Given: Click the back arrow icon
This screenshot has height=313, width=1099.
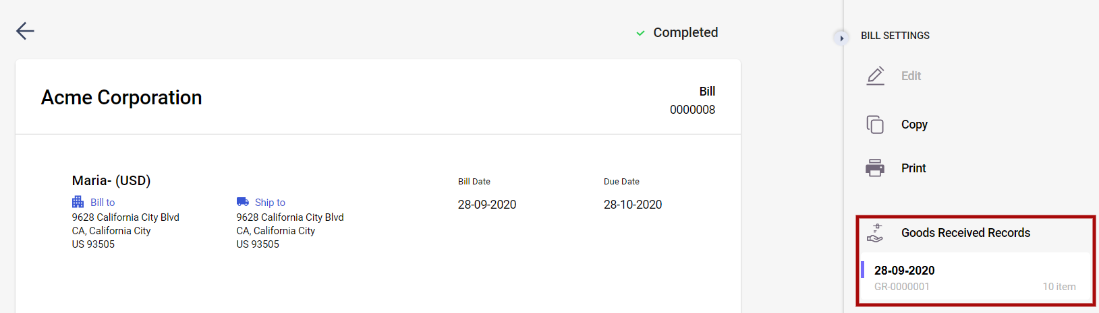Looking at the screenshot, I should (x=25, y=31).
